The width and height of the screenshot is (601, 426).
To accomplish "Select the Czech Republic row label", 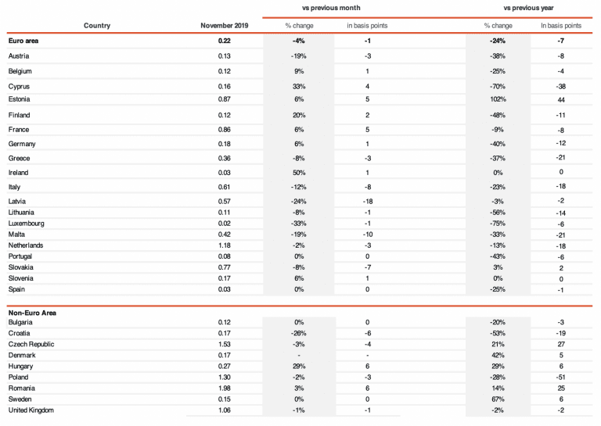I will pyautogui.click(x=30, y=344).
